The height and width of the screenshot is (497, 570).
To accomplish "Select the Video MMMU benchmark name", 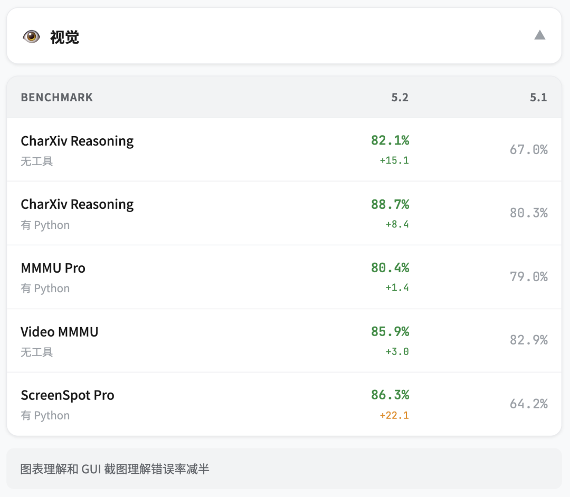I will pyautogui.click(x=59, y=332).
